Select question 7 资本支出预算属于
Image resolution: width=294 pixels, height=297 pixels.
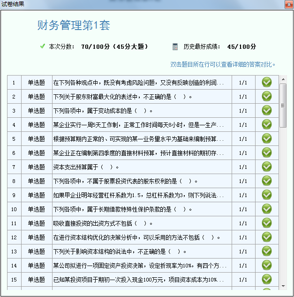[x=142, y=167]
